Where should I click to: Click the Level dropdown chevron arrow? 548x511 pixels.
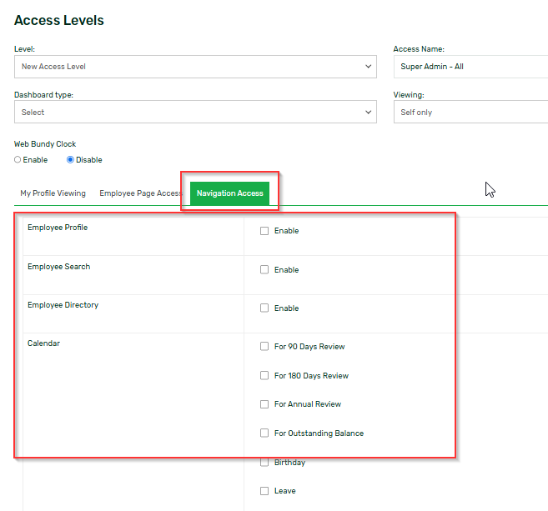coord(369,67)
